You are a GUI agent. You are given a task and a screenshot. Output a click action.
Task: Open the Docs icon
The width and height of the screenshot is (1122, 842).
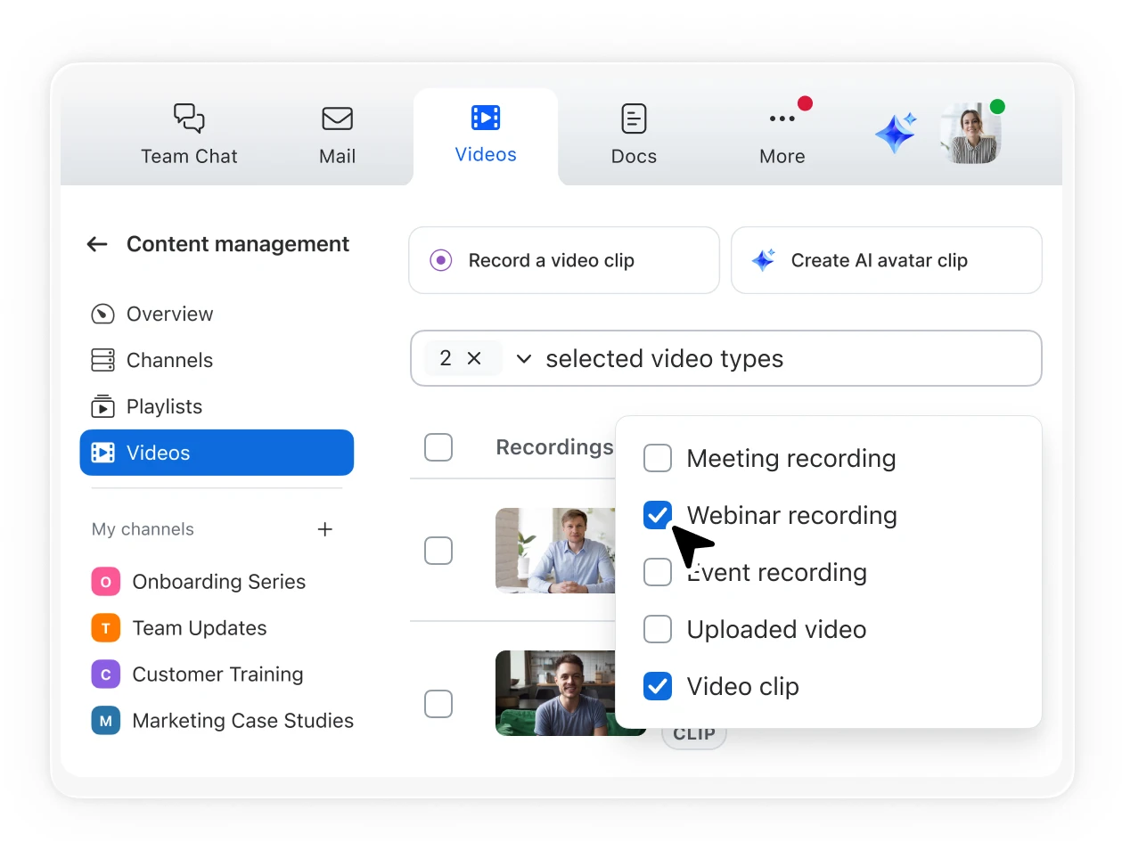(633, 118)
